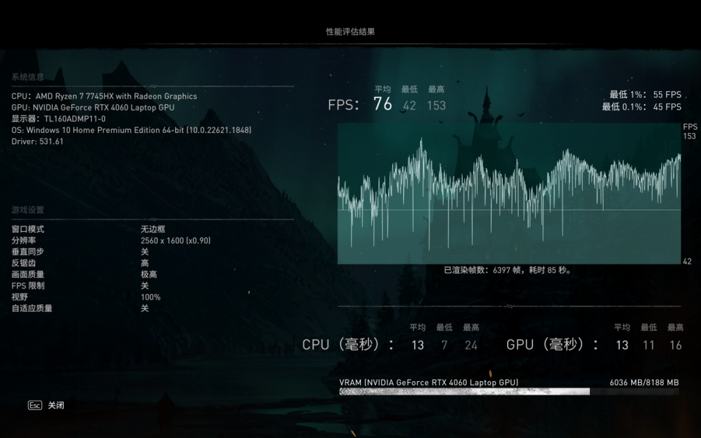Image resolution: width=701 pixels, height=438 pixels.
Task: Click the 画面质量 setting label
Action: pyautogui.click(x=28, y=274)
